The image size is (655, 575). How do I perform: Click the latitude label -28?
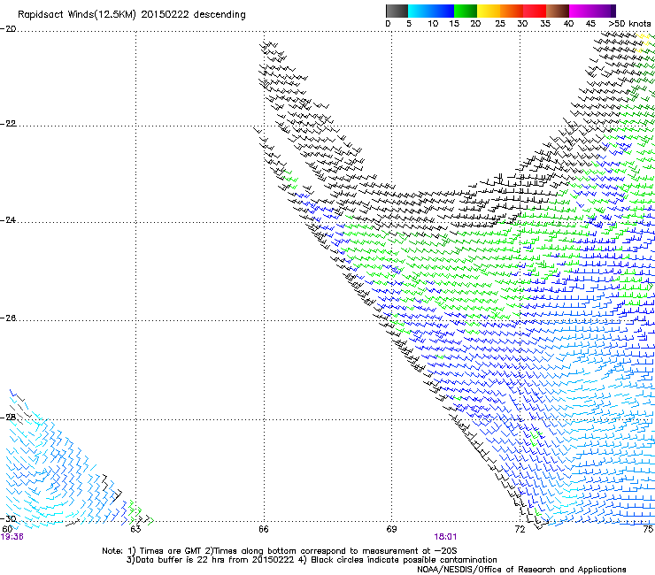(8, 418)
